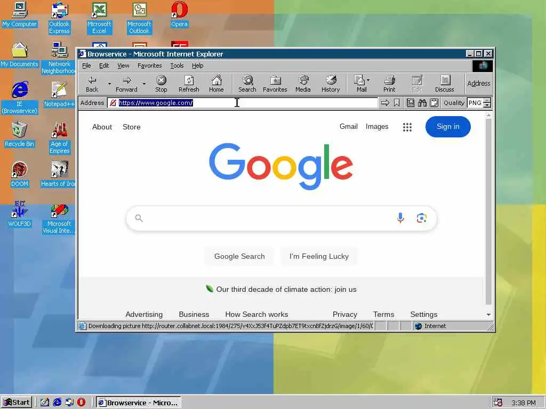Print the current page

click(389, 84)
